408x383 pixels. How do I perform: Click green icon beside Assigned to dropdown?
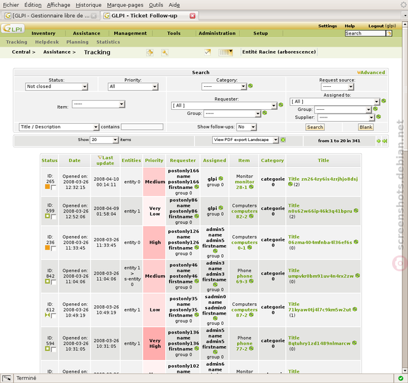pos(384,101)
